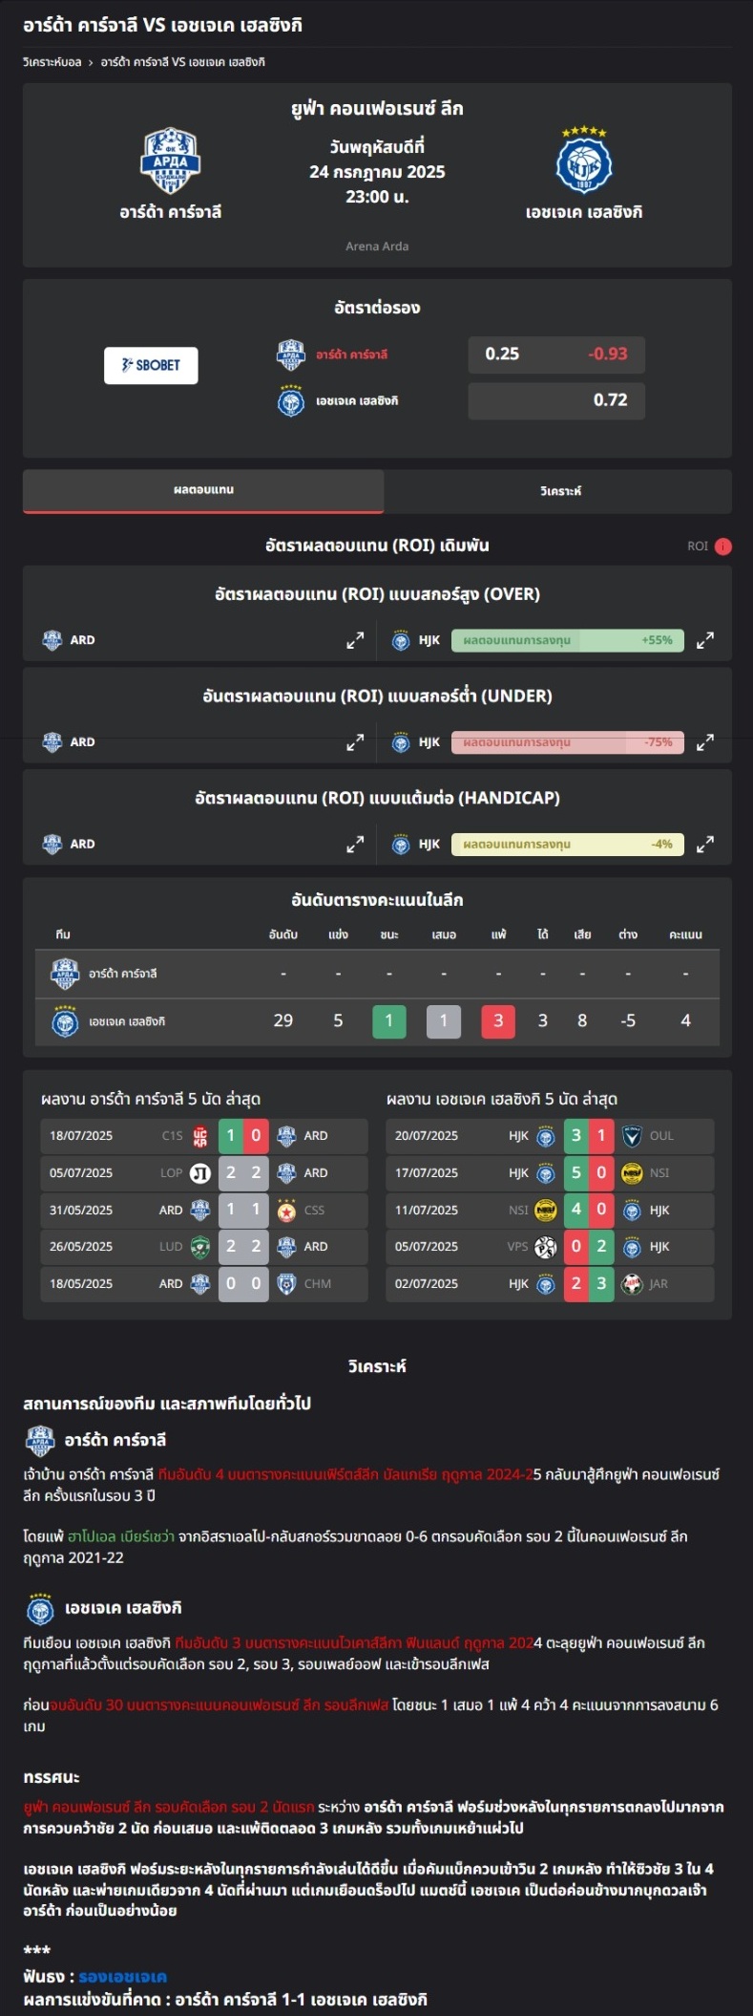
Task: Open the วิเคราะห์บอล breadcrumb link
Action: 52,62
